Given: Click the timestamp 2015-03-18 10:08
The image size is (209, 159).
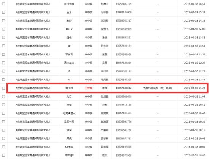Looking at the screenshot, I should click(195, 139).
